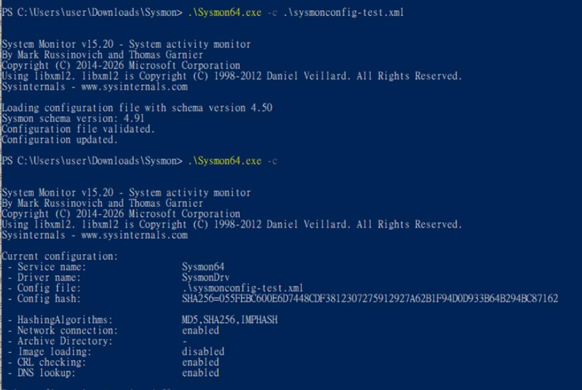Viewport: 582px width, 390px height.
Task: Click the Config file path value
Action: 242,288
